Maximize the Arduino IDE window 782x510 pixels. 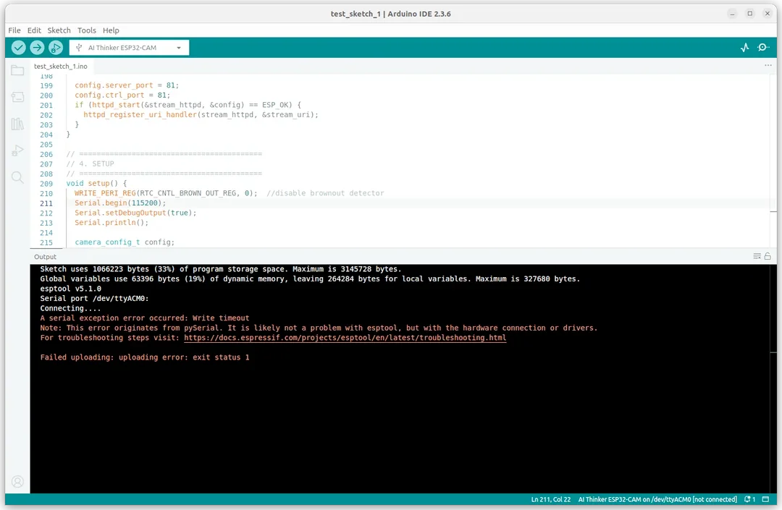tap(749, 14)
